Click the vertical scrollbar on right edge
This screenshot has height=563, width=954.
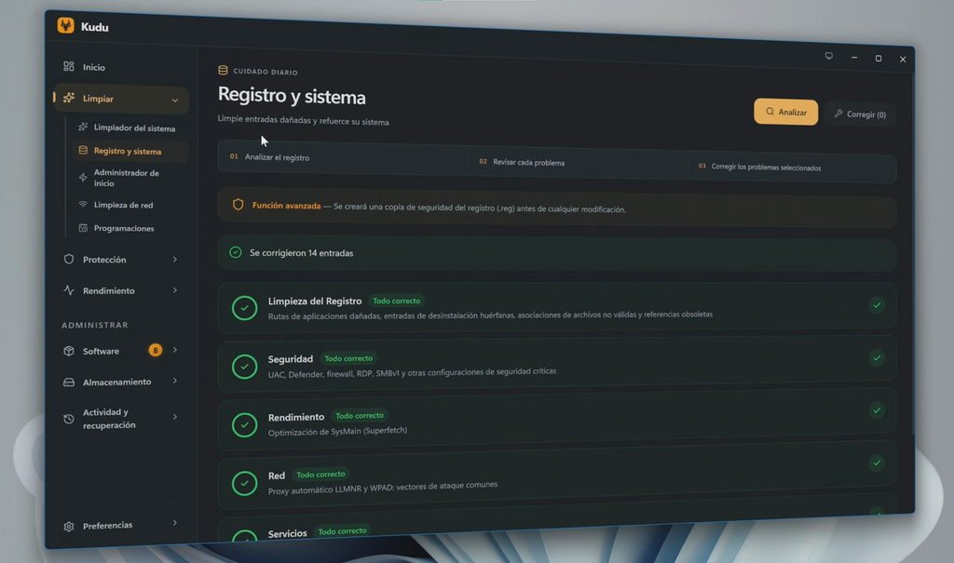tap(913, 253)
